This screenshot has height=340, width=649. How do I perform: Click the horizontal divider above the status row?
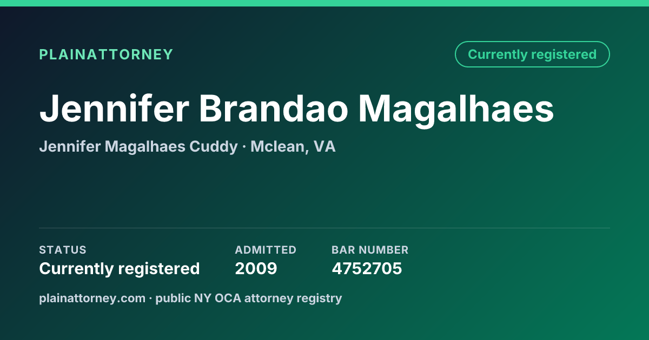pos(325,228)
